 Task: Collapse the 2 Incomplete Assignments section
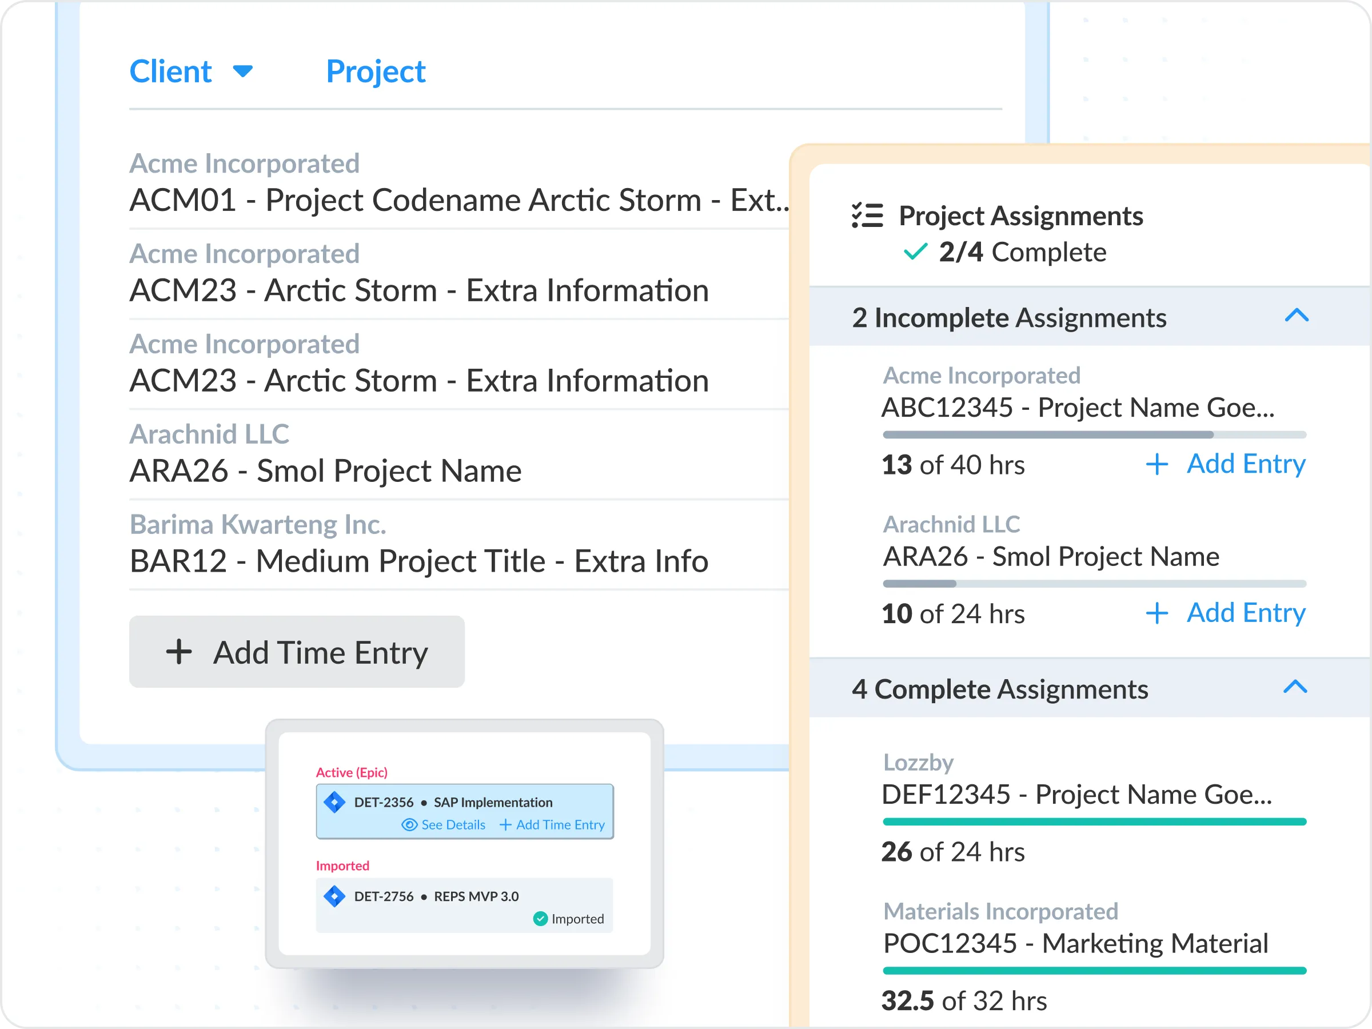click(1297, 316)
